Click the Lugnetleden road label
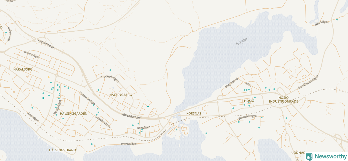Image resolution: width=348 pixels, height=161 pixels. pos(46,43)
